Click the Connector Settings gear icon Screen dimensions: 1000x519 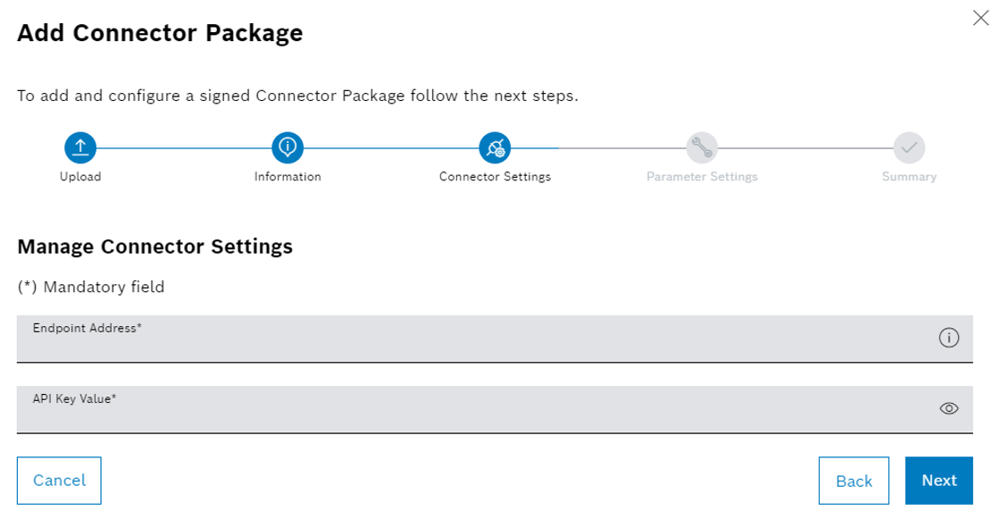coord(494,148)
